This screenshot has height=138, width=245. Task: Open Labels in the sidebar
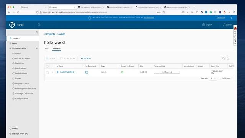tap(18, 78)
